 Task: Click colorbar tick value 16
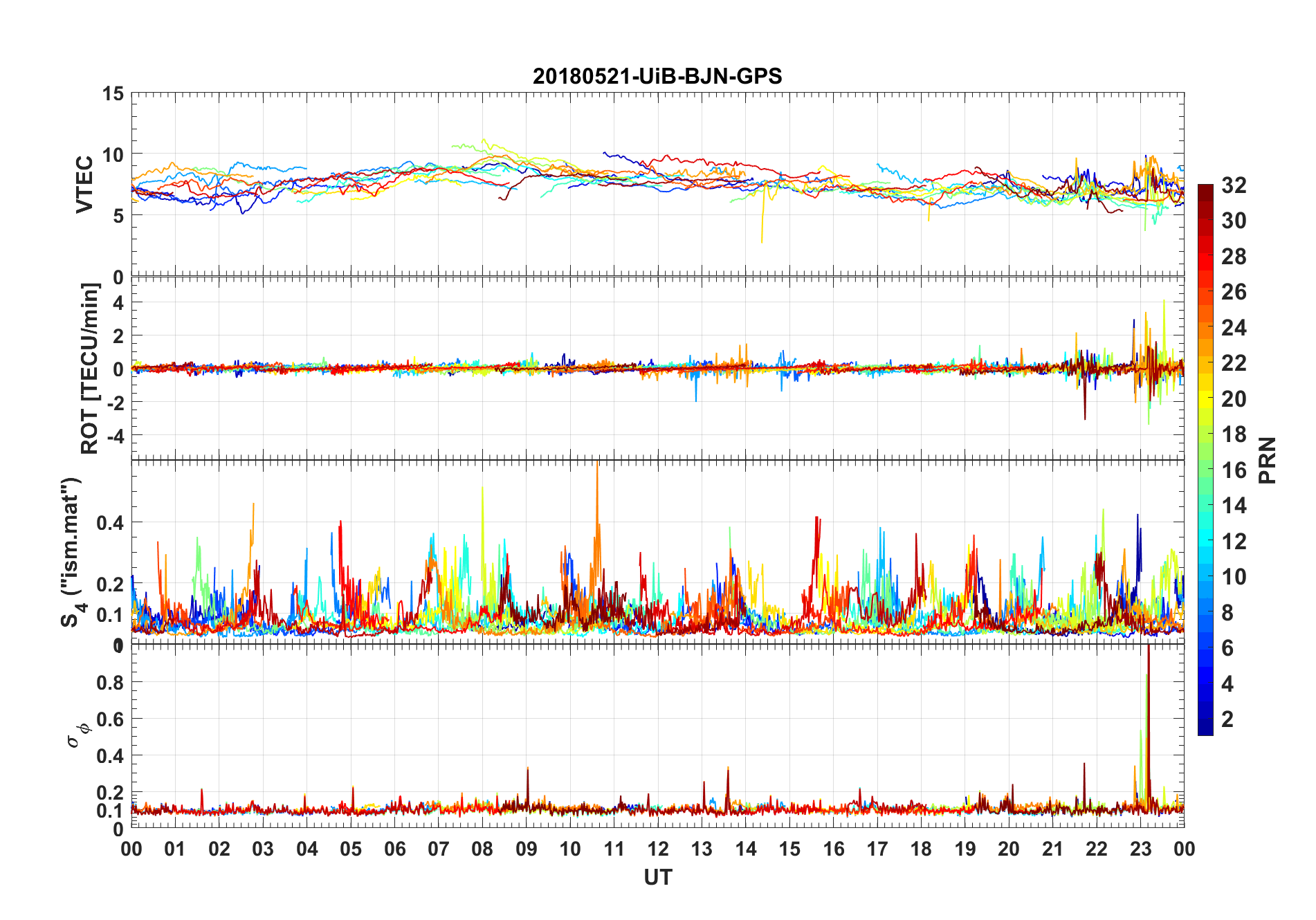point(1234,470)
